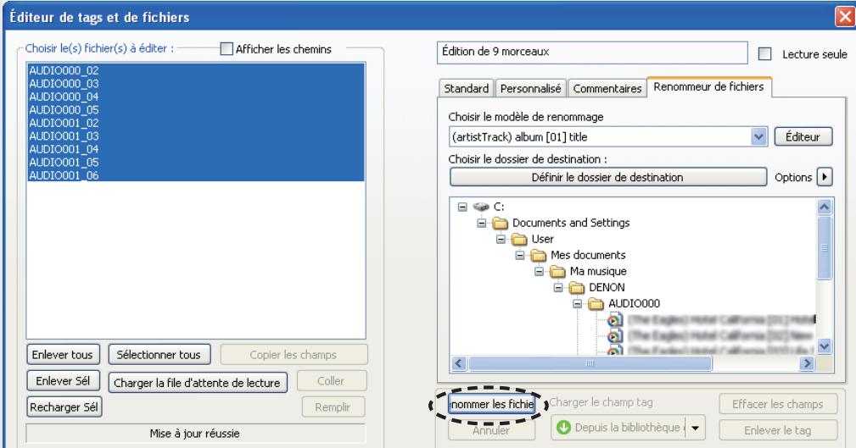
Task: Open the Options arrow menu
Action: pos(825,177)
